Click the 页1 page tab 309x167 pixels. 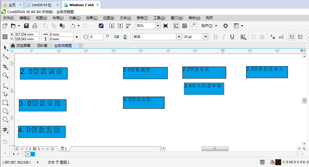(64, 148)
